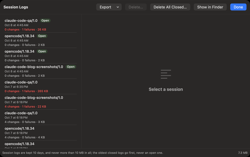Select open claude-code-qa/1.0 session, 26 KB
This screenshot has height=157, width=250.
pyautogui.click(x=41, y=25)
